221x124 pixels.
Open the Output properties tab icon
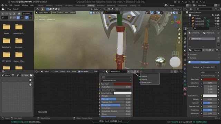[185, 42]
